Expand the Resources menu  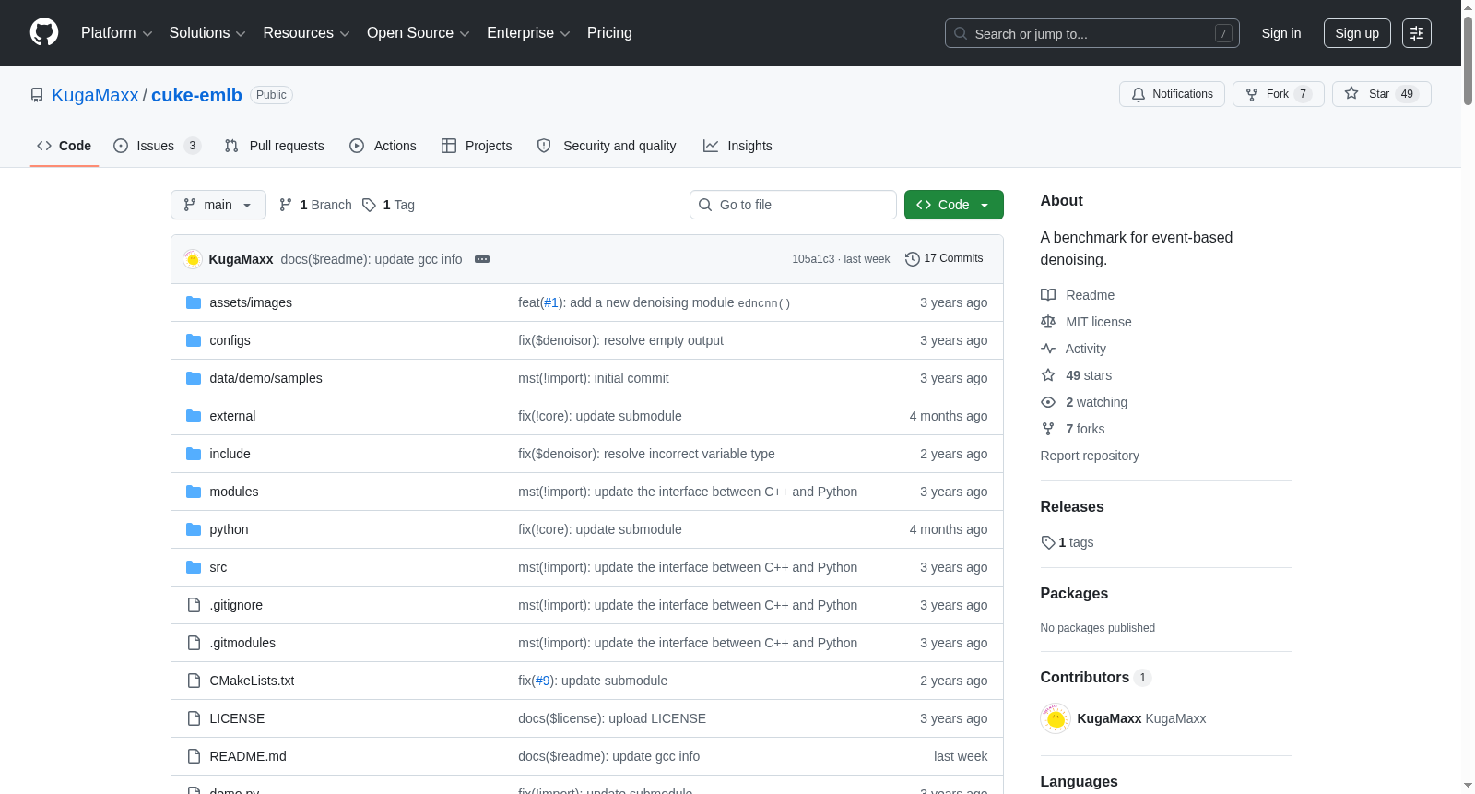[306, 33]
